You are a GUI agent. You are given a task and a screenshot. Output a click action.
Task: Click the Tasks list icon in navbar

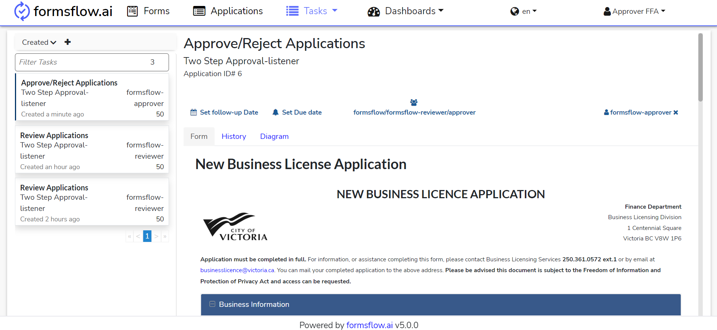click(292, 11)
